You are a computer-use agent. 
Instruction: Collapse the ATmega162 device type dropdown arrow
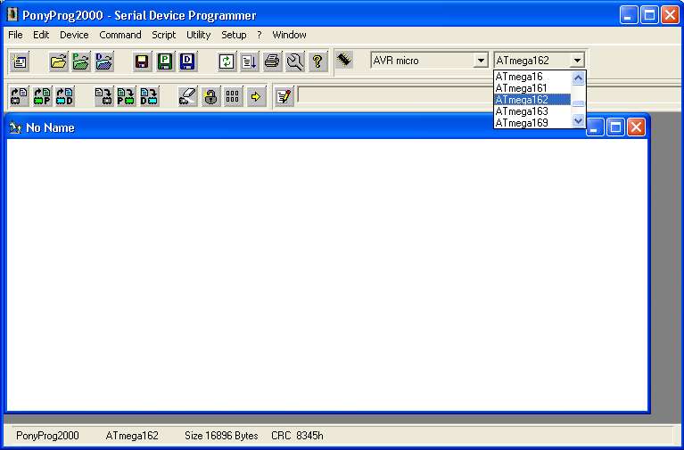point(578,61)
